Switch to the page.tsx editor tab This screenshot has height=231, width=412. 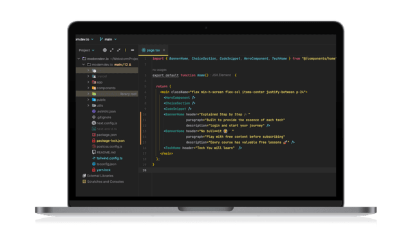[x=153, y=50]
